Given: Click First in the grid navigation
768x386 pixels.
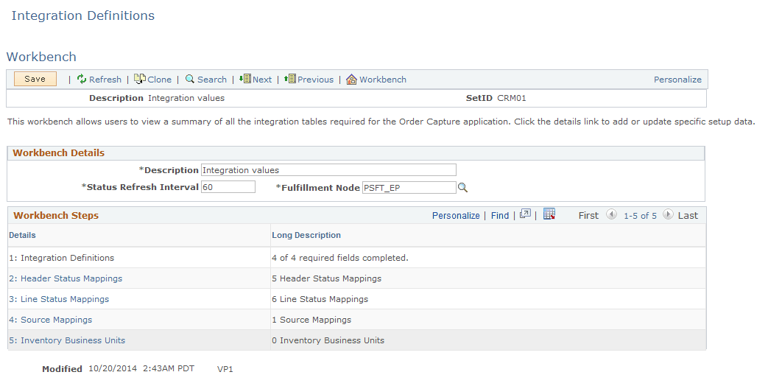Looking at the screenshot, I should coord(588,216).
